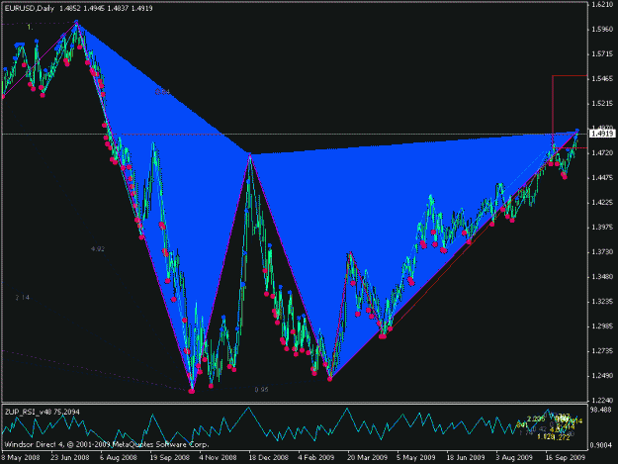Click the 1.2240 price axis label
The image size is (618, 464).
coord(602,400)
